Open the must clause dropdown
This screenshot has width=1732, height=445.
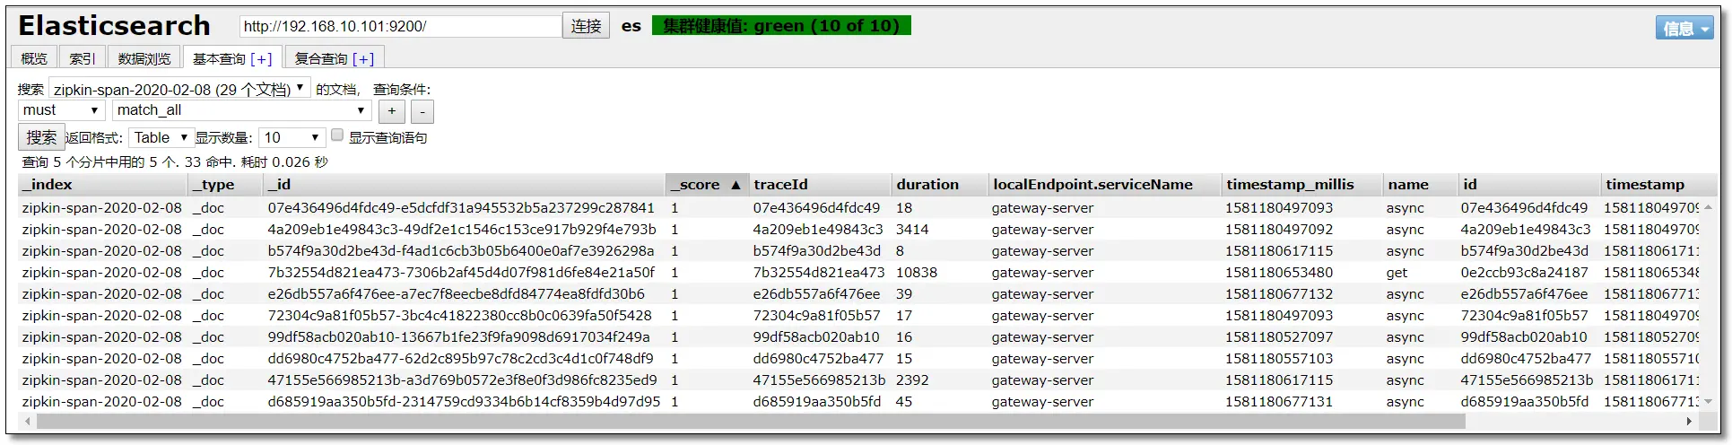(61, 110)
